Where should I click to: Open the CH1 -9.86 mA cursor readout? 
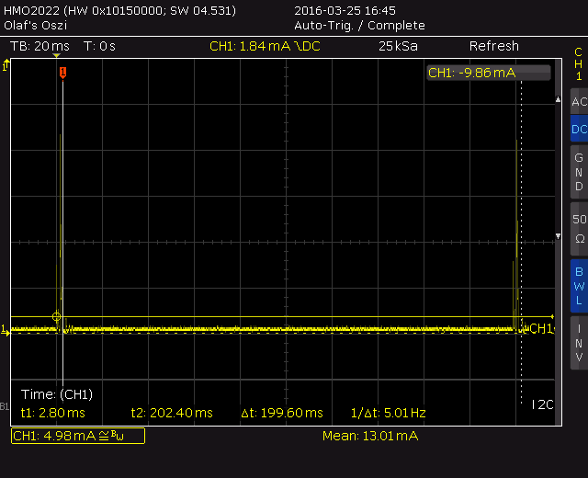[x=489, y=73]
